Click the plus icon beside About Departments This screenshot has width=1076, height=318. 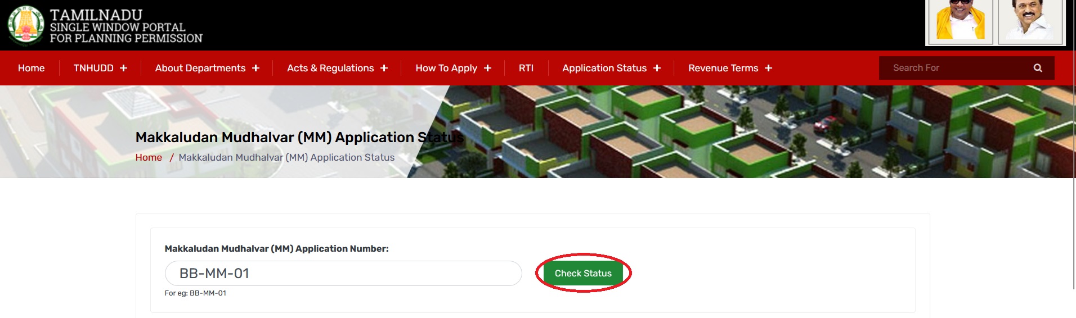click(255, 68)
